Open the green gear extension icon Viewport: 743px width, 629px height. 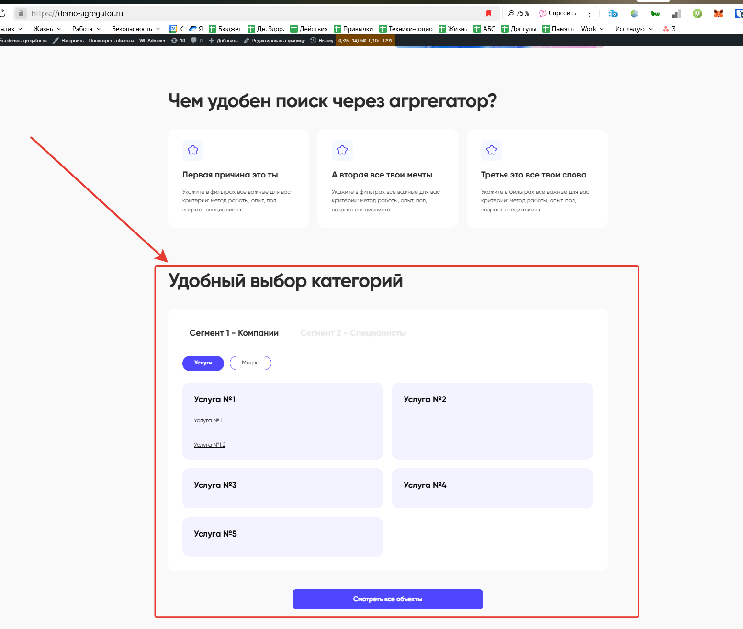click(x=697, y=13)
